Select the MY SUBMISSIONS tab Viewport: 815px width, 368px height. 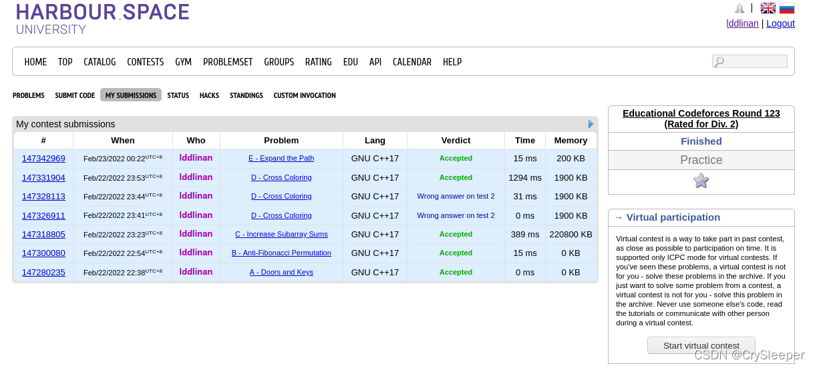[x=131, y=95]
